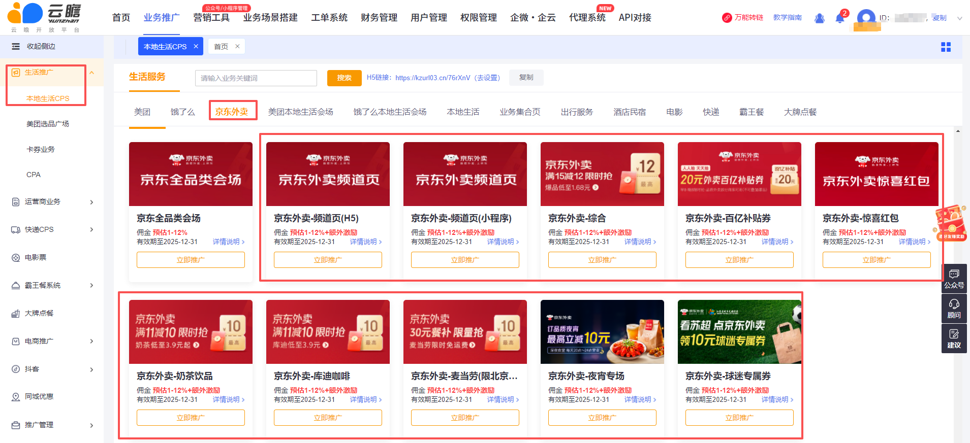
Task: Click the 同城优惠 location icon
Action: 16,397
